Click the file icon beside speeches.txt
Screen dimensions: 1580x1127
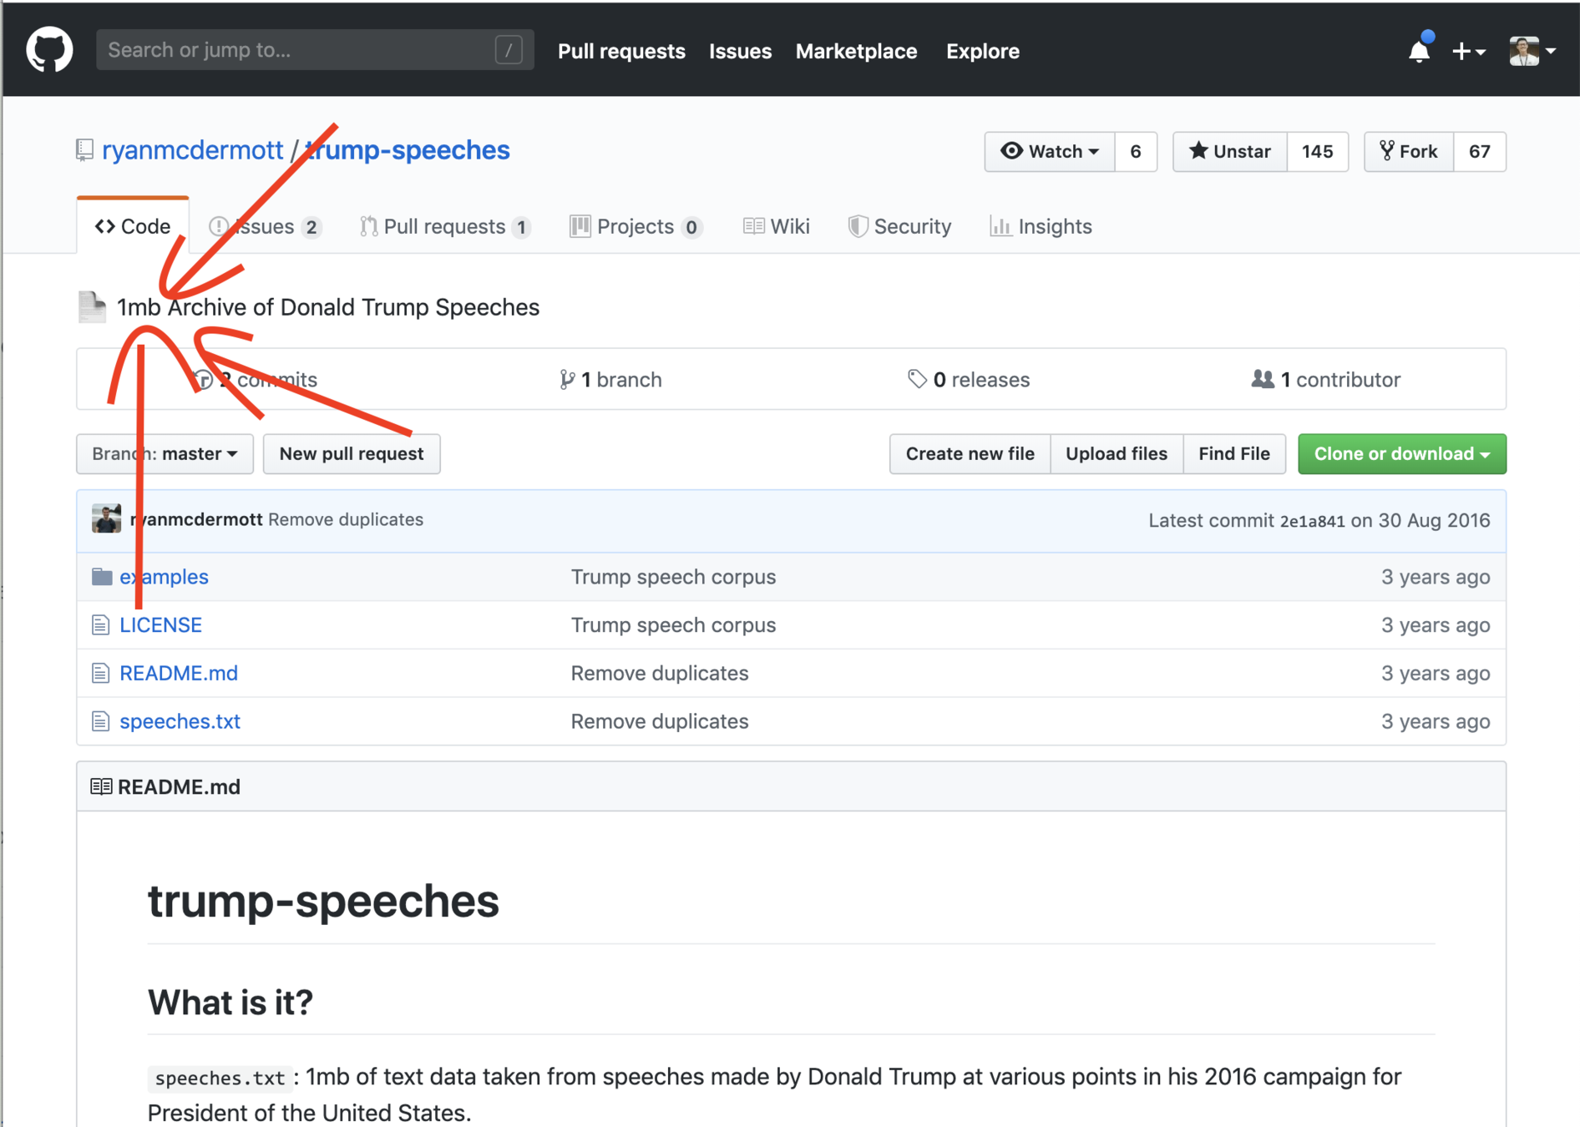click(100, 721)
